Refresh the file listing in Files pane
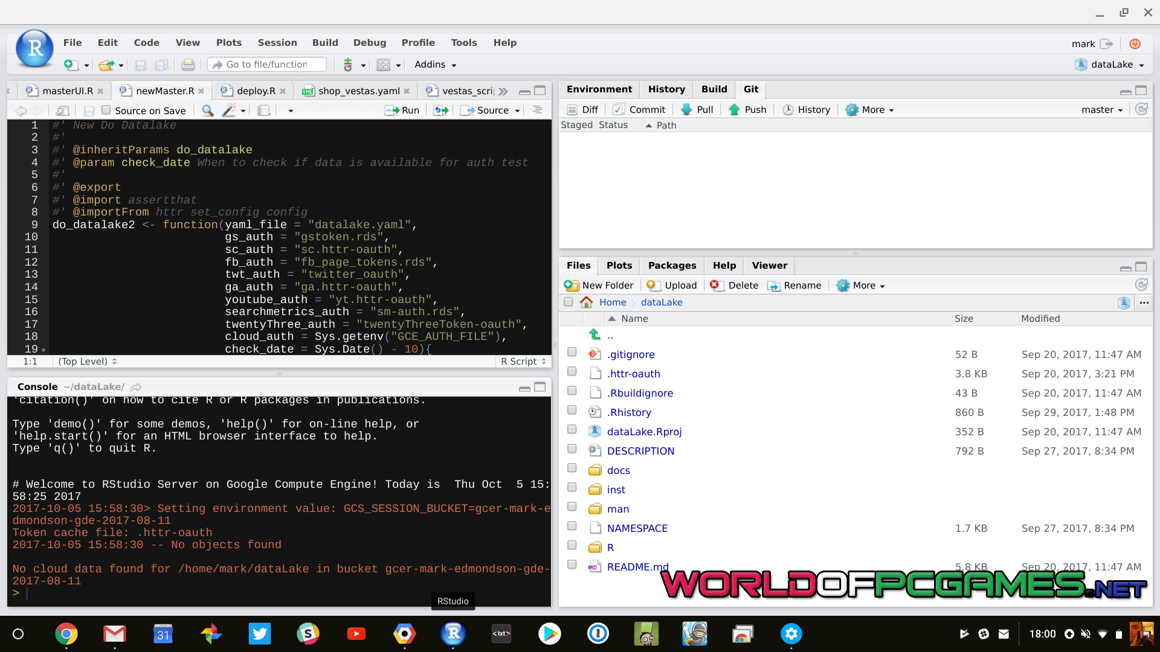 (1141, 285)
